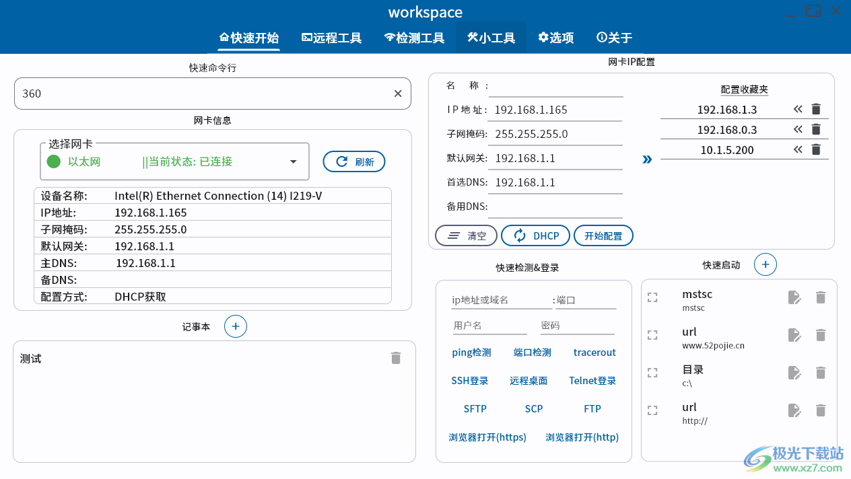The width and height of the screenshot is (851, 479).
Task: Delete the 测试 note
Action: (396, 358)
